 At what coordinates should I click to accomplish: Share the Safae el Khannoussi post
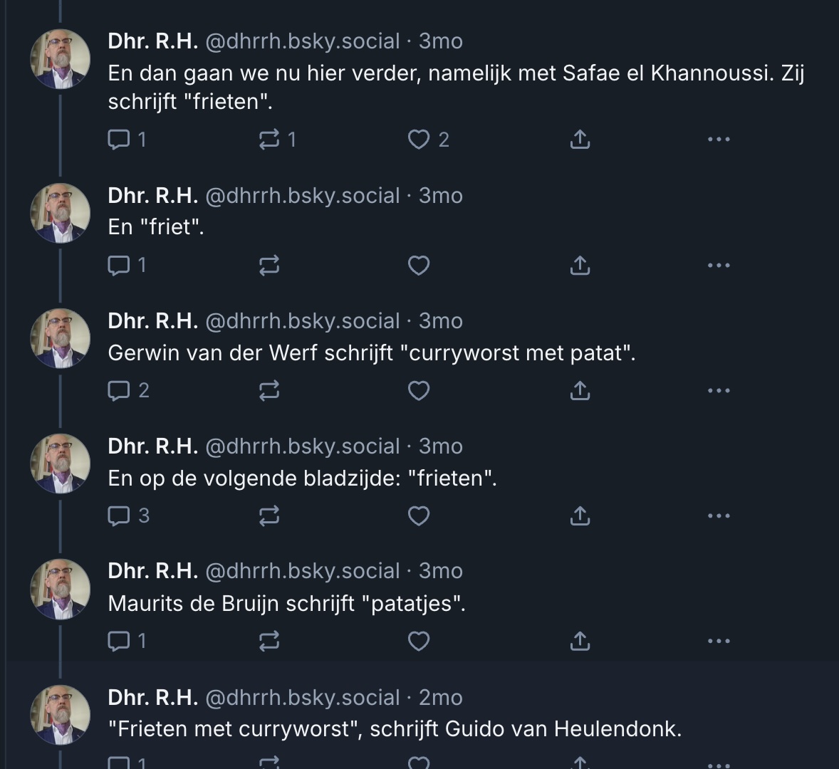[580, 140]
